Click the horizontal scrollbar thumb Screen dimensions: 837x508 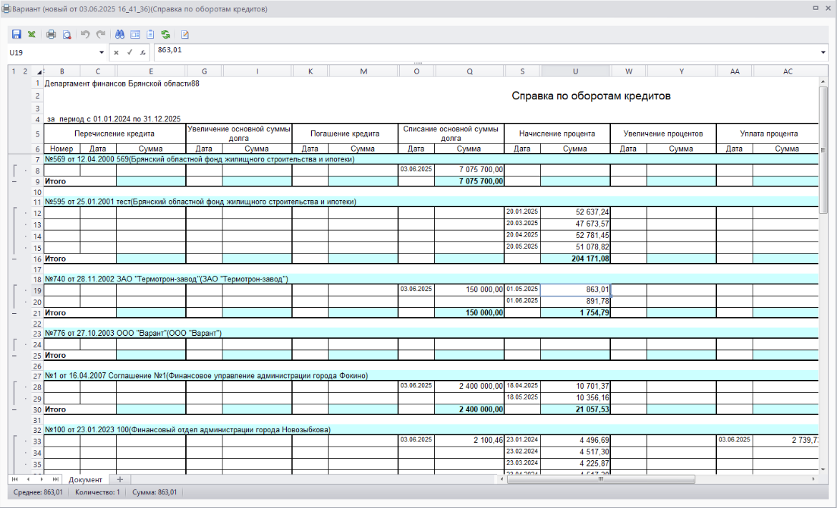coord(600,479)
